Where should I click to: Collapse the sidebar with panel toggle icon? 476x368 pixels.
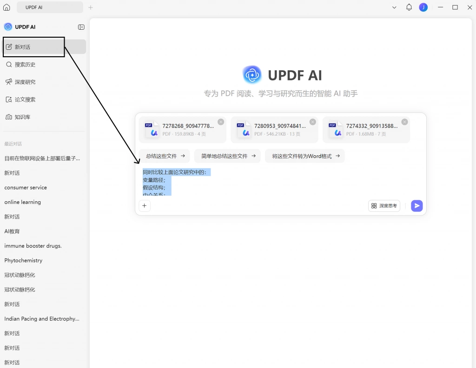point(81,27)
